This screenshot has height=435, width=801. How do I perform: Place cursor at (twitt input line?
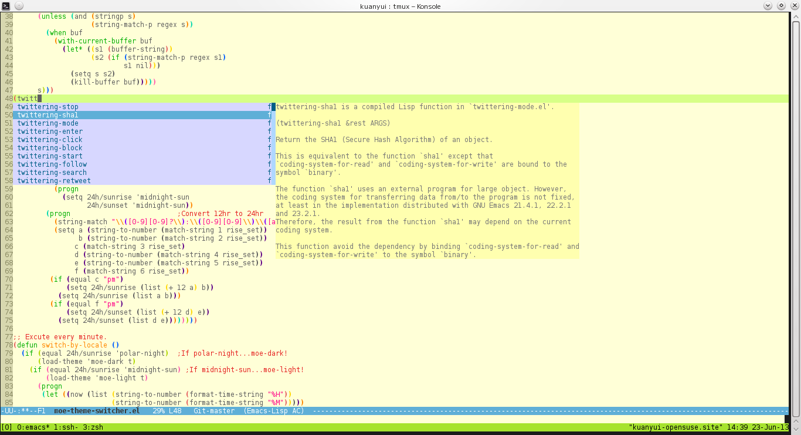(x=400, y=99)
